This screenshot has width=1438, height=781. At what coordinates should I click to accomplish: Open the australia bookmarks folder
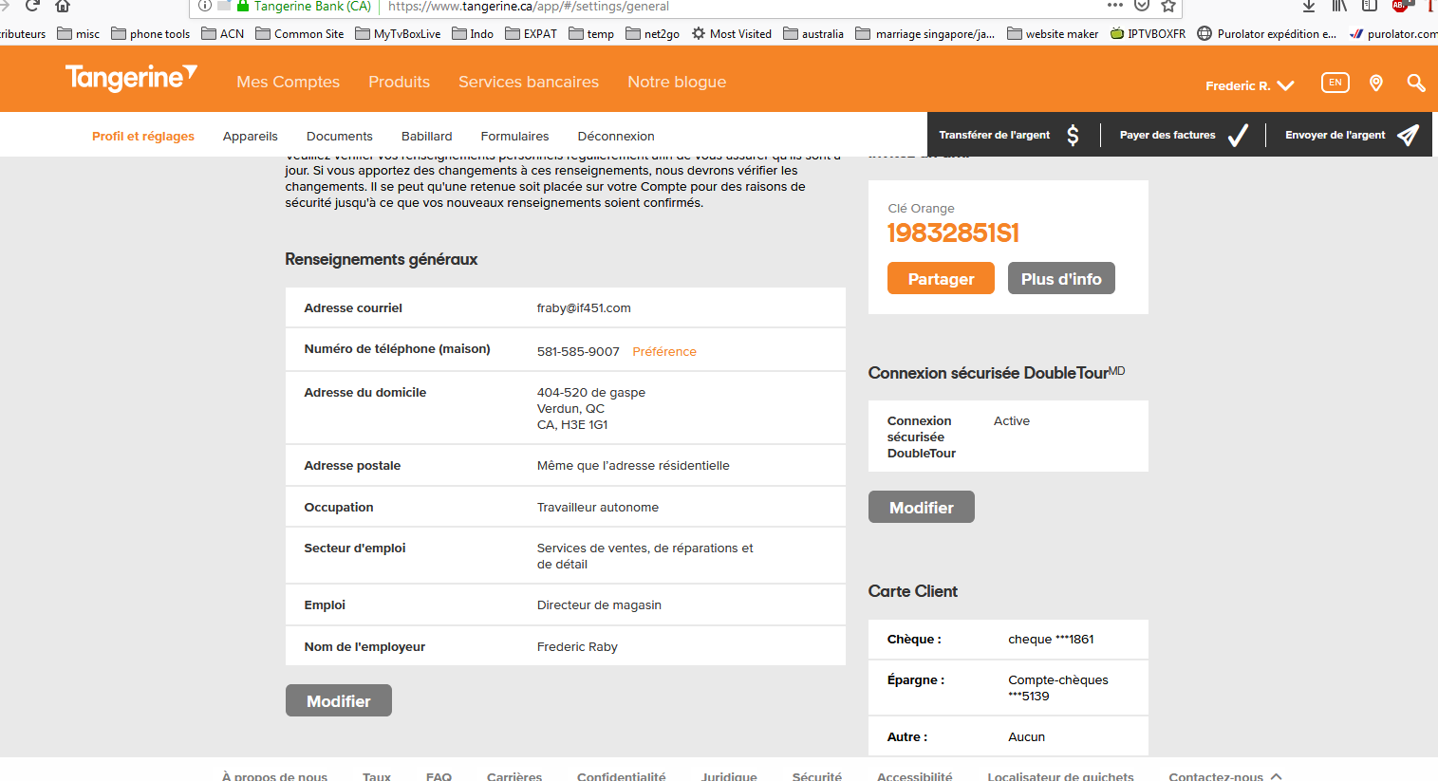(813, 33)
